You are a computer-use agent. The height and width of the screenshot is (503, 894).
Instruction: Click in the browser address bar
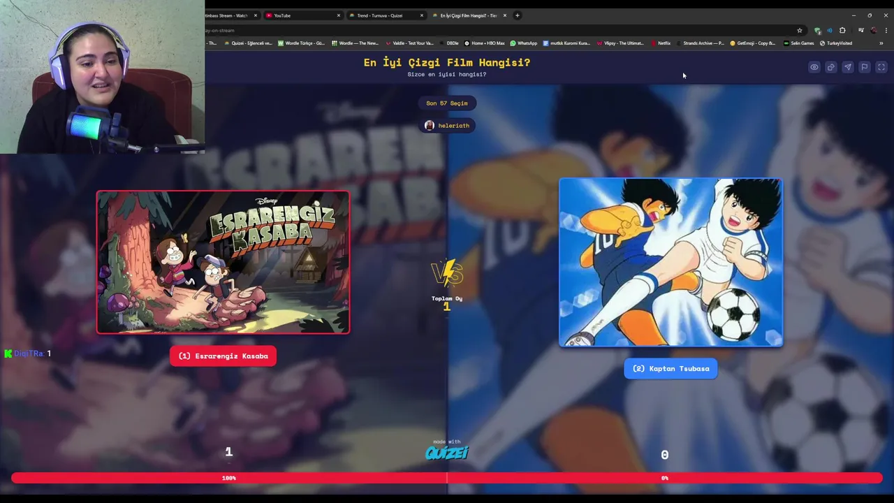tap(499, 30)
